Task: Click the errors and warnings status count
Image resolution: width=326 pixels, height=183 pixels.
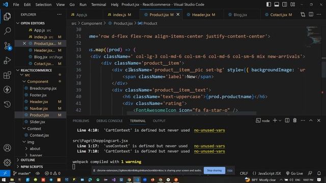Action: pos(52,173)
